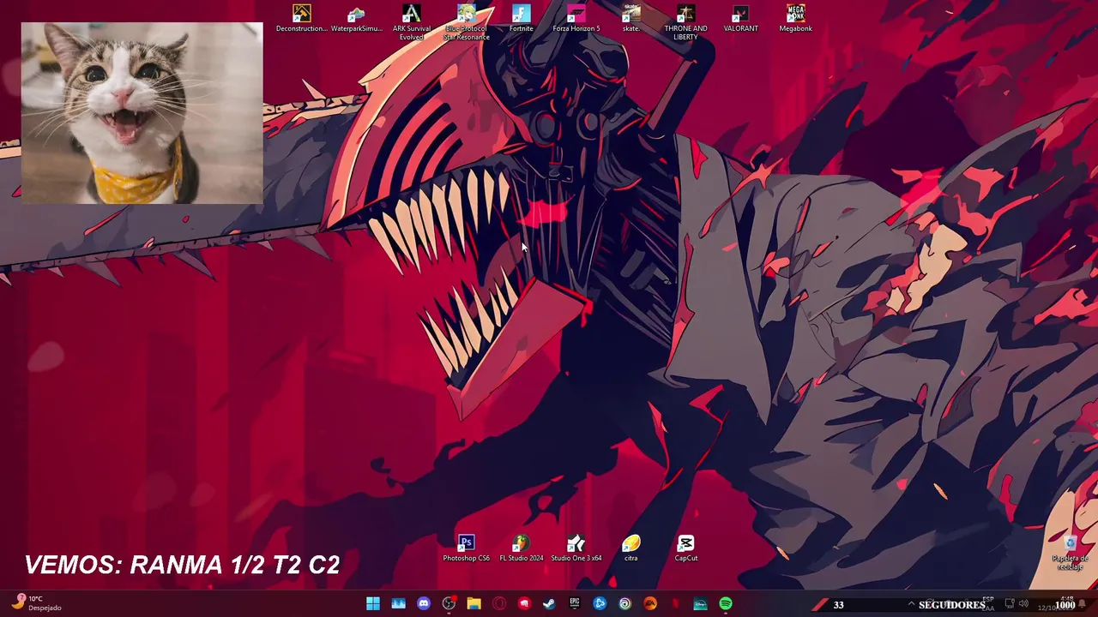Switch to Spotify in the taskbar

click(726, 603)
